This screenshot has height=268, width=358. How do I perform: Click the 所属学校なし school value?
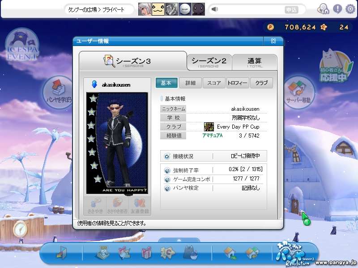tap(246, 118)
